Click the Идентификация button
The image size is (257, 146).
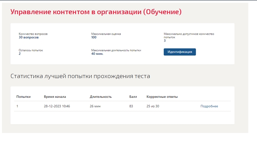(x=180, y=52)
